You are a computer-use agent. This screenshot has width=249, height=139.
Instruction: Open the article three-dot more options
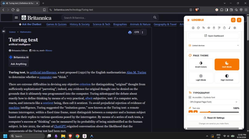(142, 32)
